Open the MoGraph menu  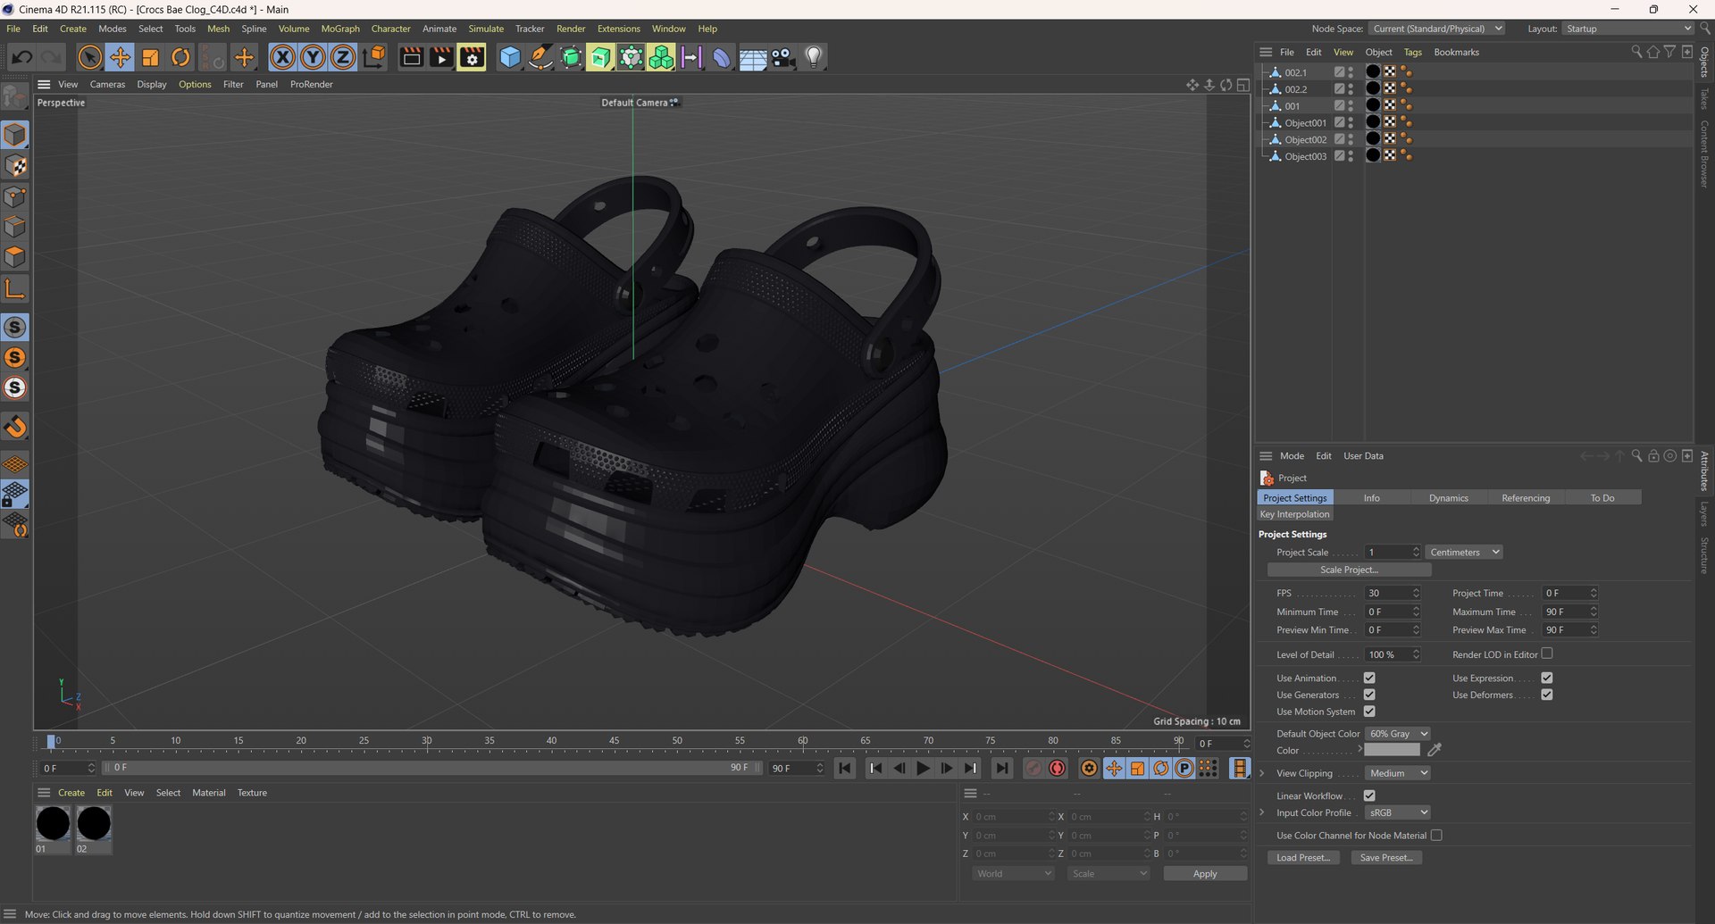pyautogui.click(x=340, y=29)
